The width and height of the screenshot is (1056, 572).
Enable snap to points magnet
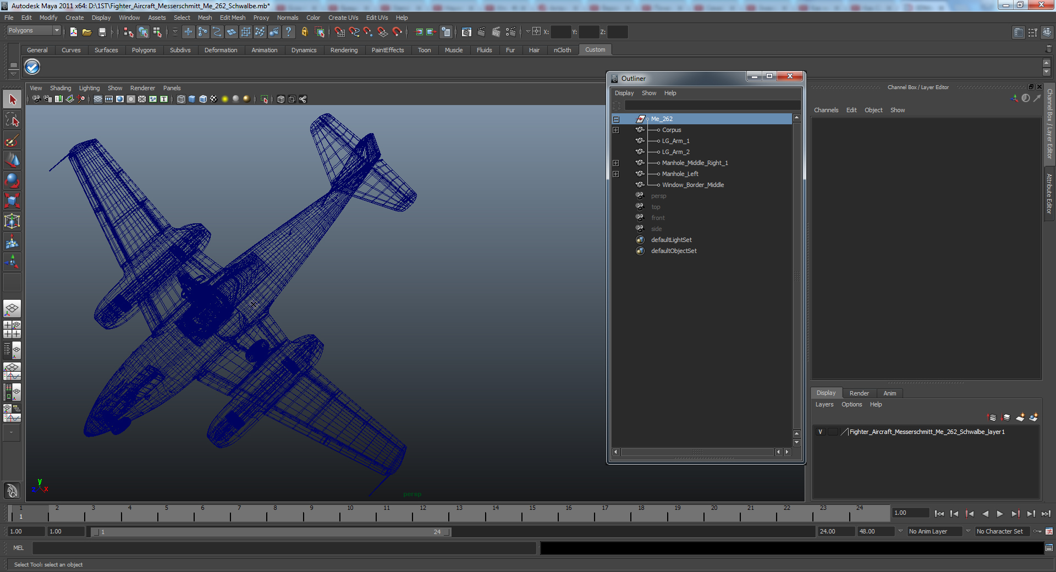coord(368,32)
